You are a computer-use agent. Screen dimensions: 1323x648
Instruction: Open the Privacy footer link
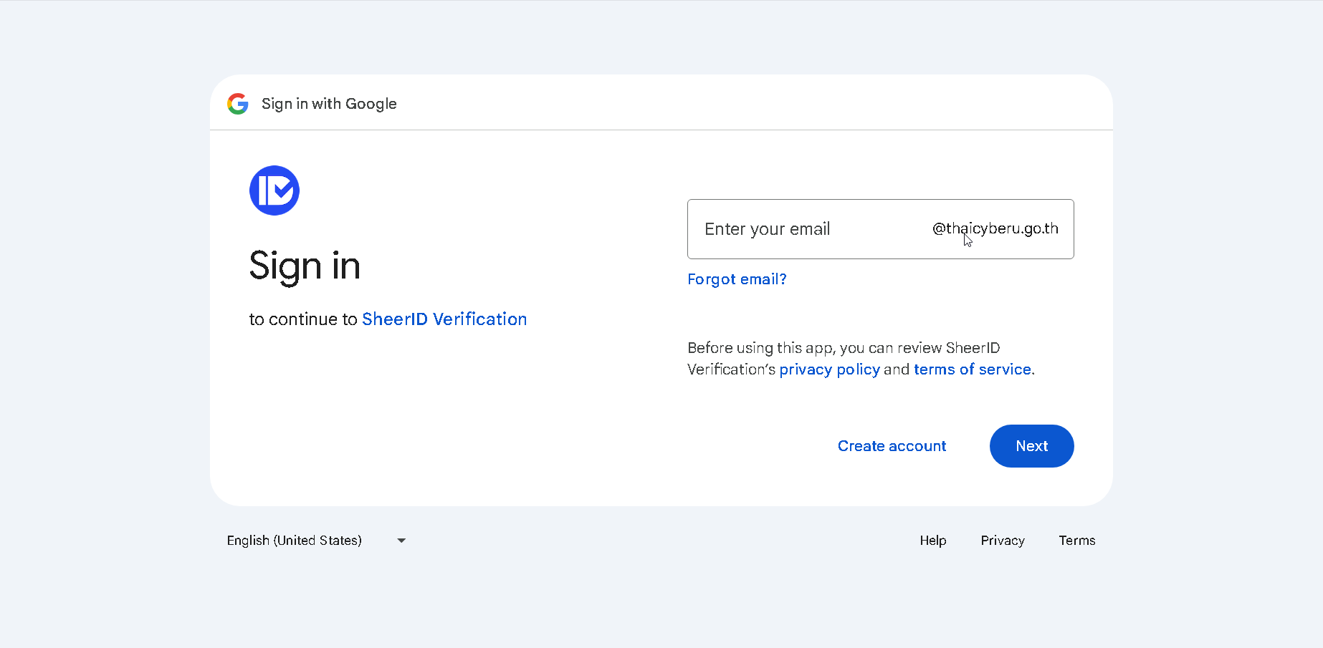(x=1003, y=541)
